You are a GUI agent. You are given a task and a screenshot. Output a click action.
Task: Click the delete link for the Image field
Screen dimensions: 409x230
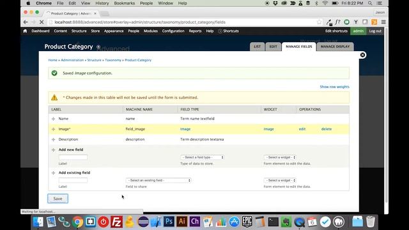click(x=327, y=129)
